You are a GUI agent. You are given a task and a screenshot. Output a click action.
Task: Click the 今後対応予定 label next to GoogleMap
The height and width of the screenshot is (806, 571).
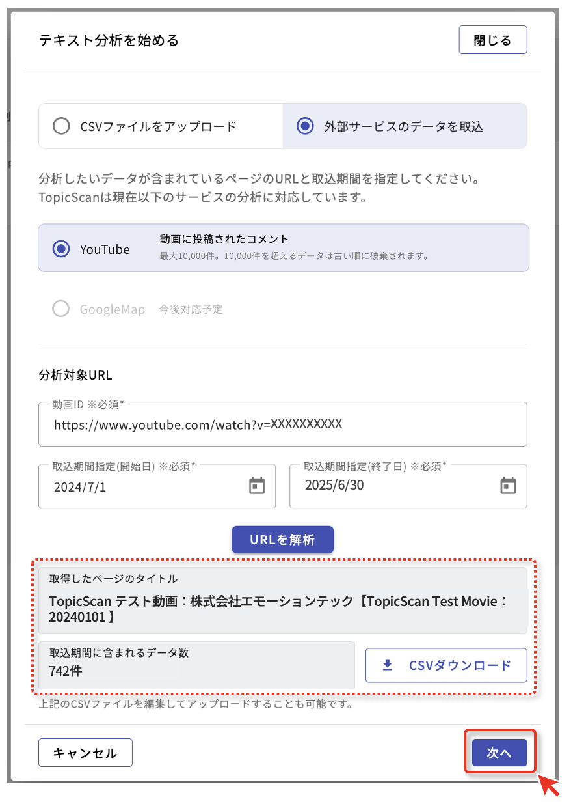coord(191,310)
